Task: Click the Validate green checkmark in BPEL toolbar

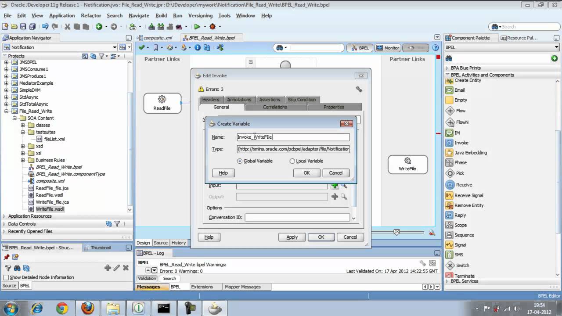Action: tap(141, 47)
